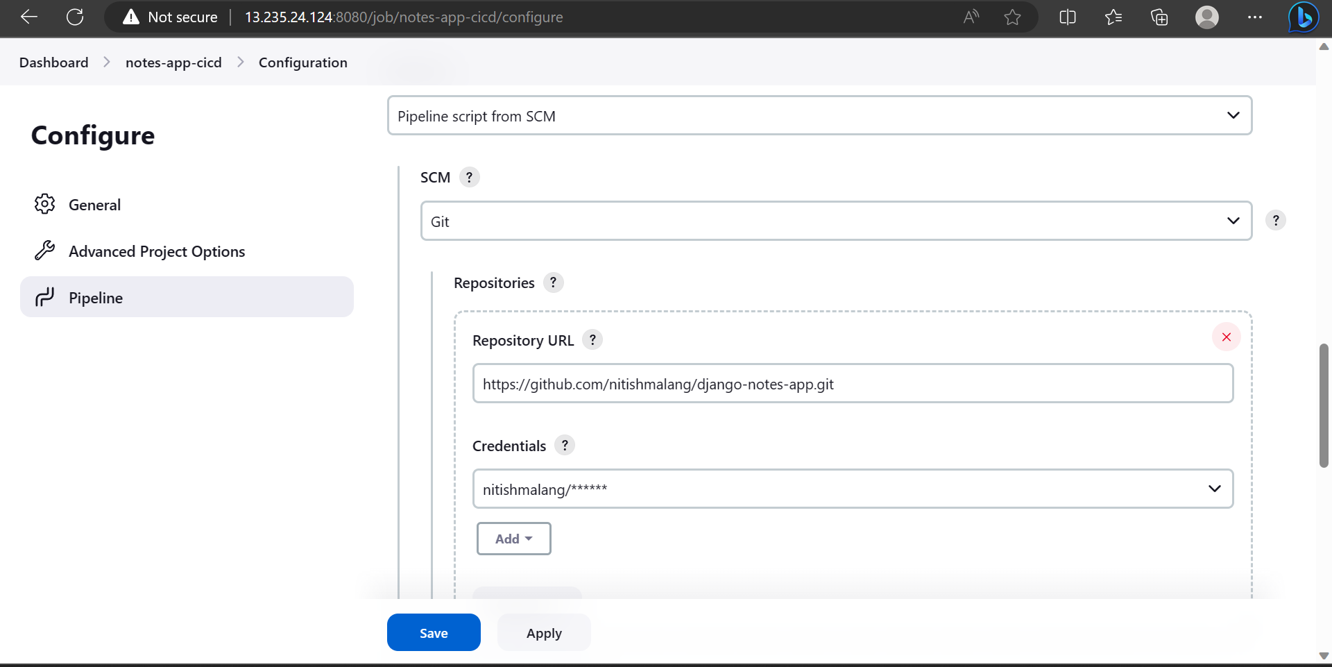Click the help icon beside the Git selector
Viewport: 1332px width, 667px height.
point(1276,220)
